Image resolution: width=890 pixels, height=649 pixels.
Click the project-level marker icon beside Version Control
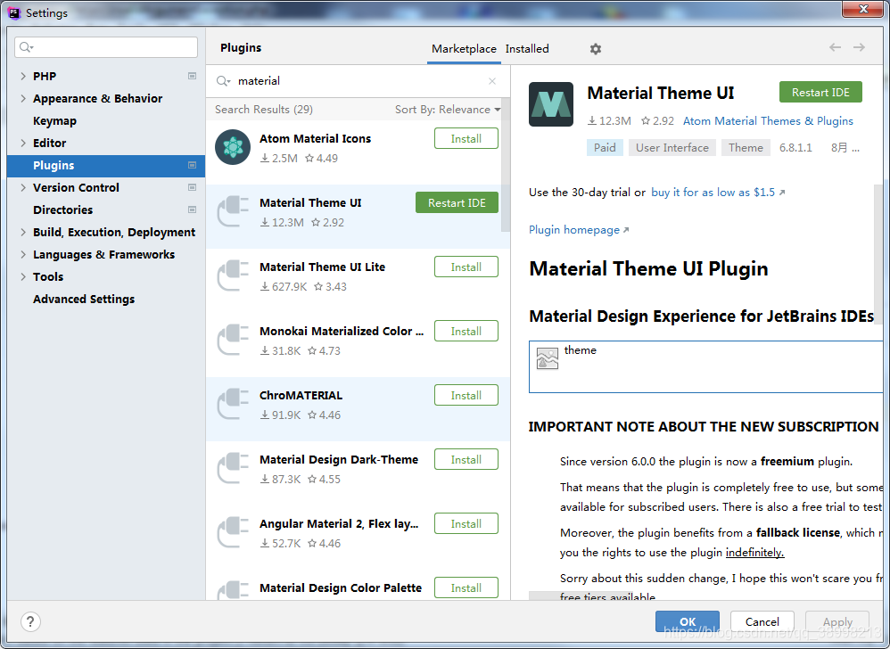pyautogui.click(x=193, y=187)
